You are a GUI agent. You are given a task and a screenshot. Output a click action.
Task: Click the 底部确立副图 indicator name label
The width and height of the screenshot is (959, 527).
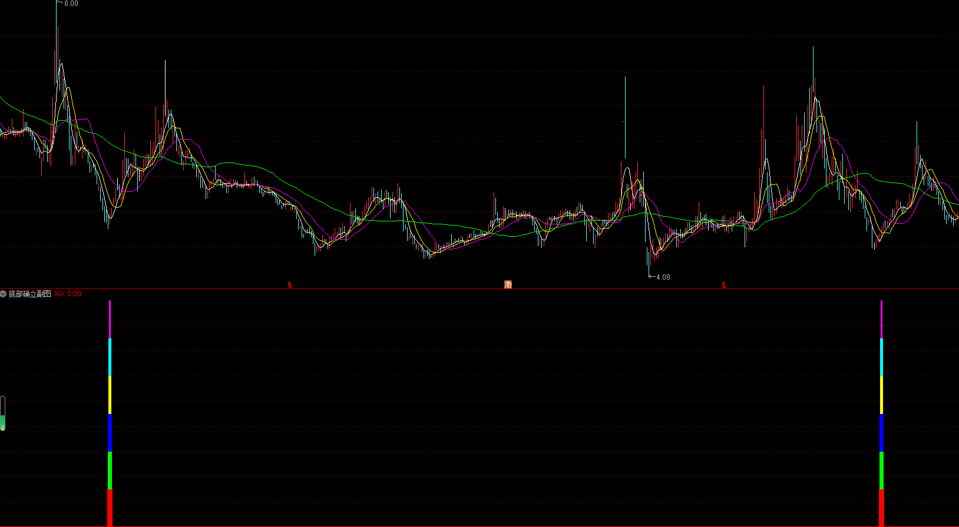tap(29, 294)
